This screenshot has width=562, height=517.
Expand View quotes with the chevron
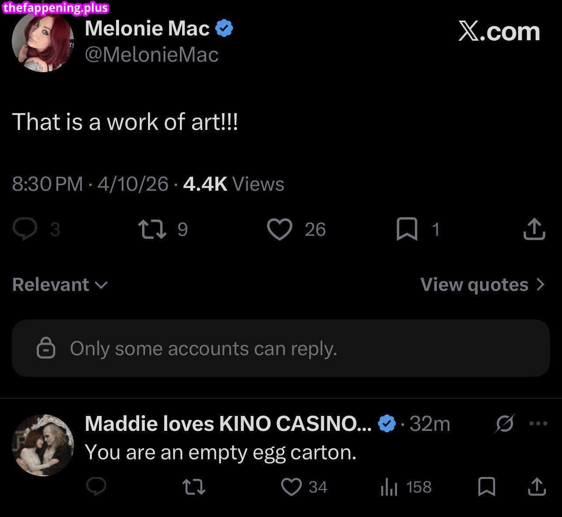(x=541, y=284)
